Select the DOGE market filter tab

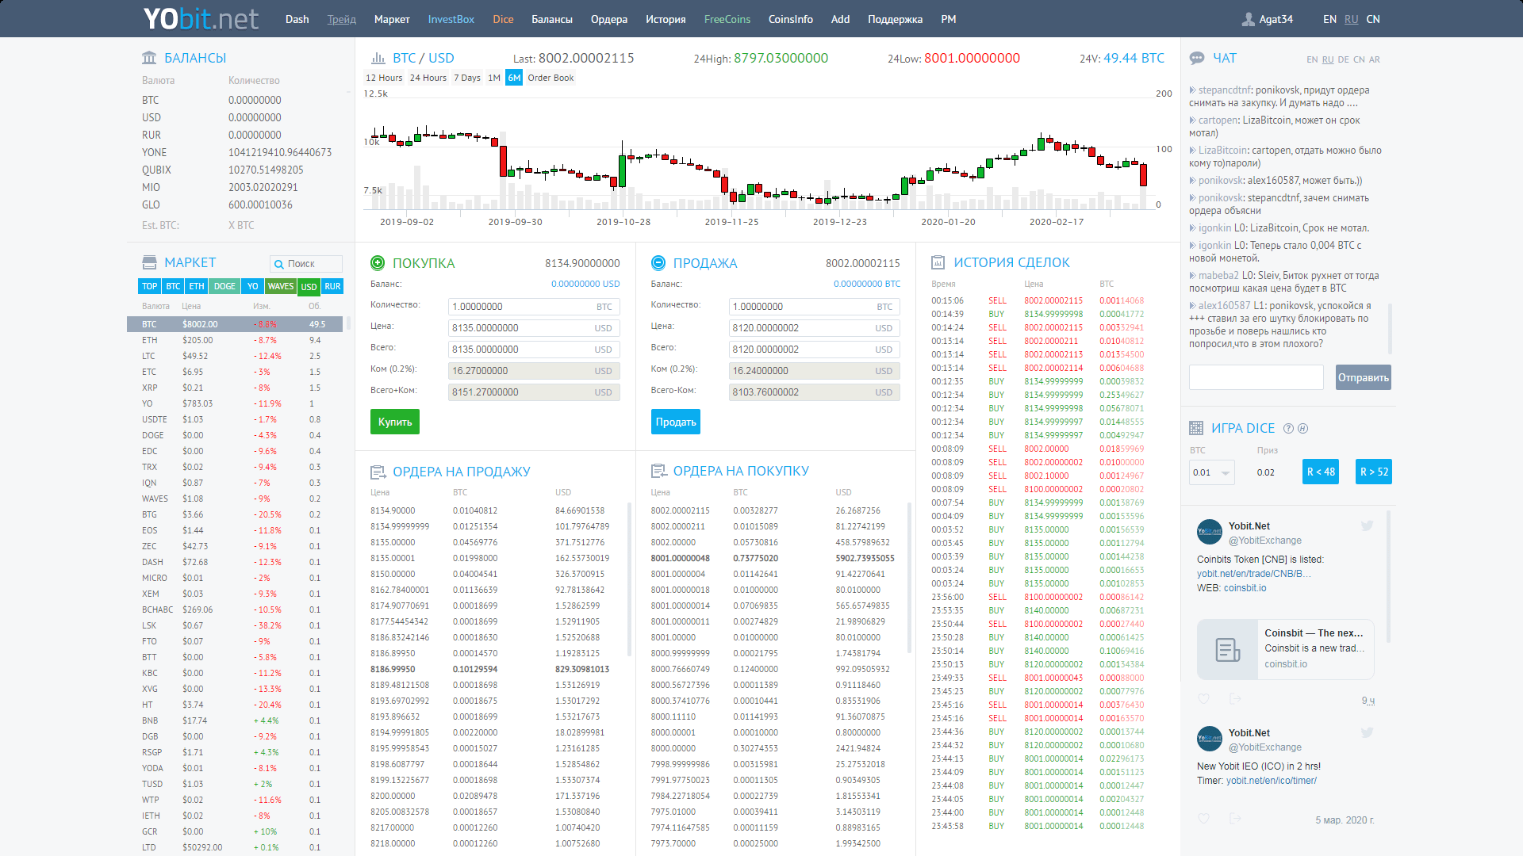(x=224, y=286)
